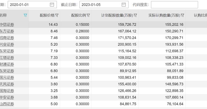Filter the 配股比例 column
This screenshot has width=207, height=109.
(88, 15)
